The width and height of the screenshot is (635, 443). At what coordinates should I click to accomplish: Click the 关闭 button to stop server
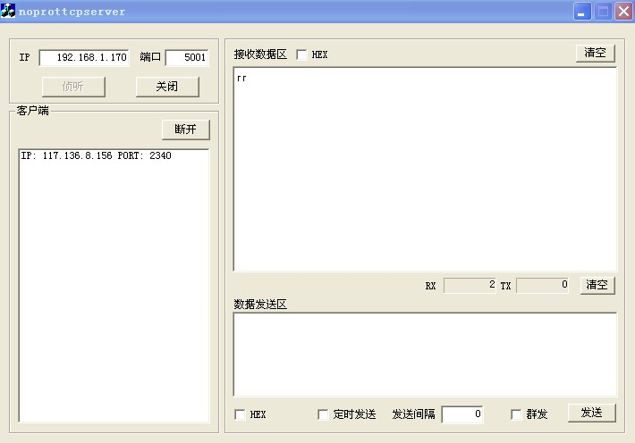coord(167,87)
